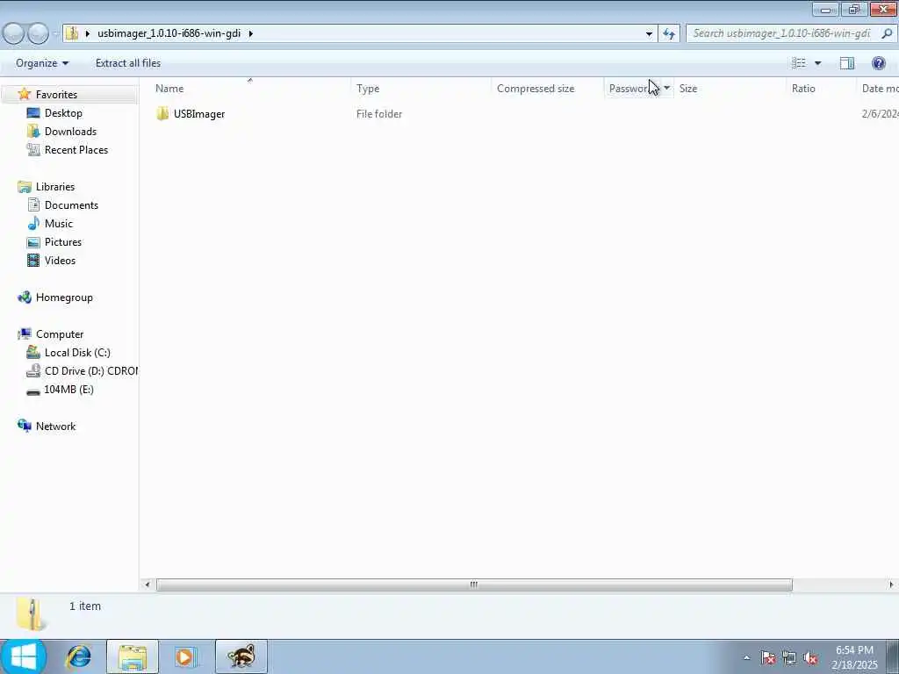The image size is (899, 674).
Task: Click the raccoon app taskbar icon
Action: tap(241, 656)
